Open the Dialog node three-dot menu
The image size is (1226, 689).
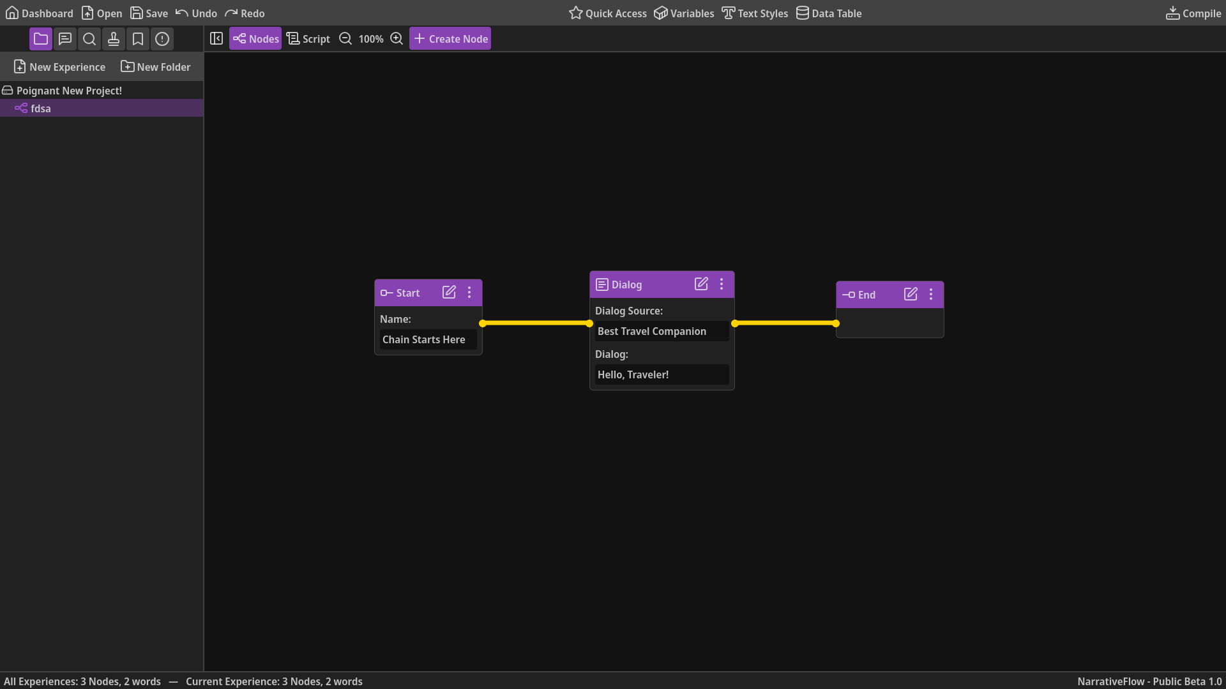click(x=722, y=284)
